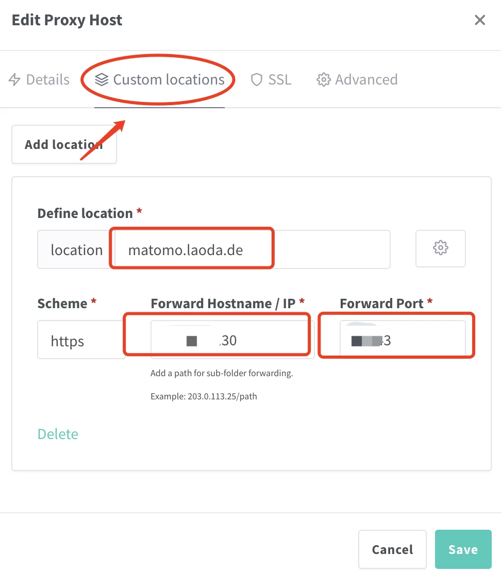Image resolution: width=501 pixels, height=572 pixels.
Task: Click the "Define location" field label
Action: click(85, 213)
